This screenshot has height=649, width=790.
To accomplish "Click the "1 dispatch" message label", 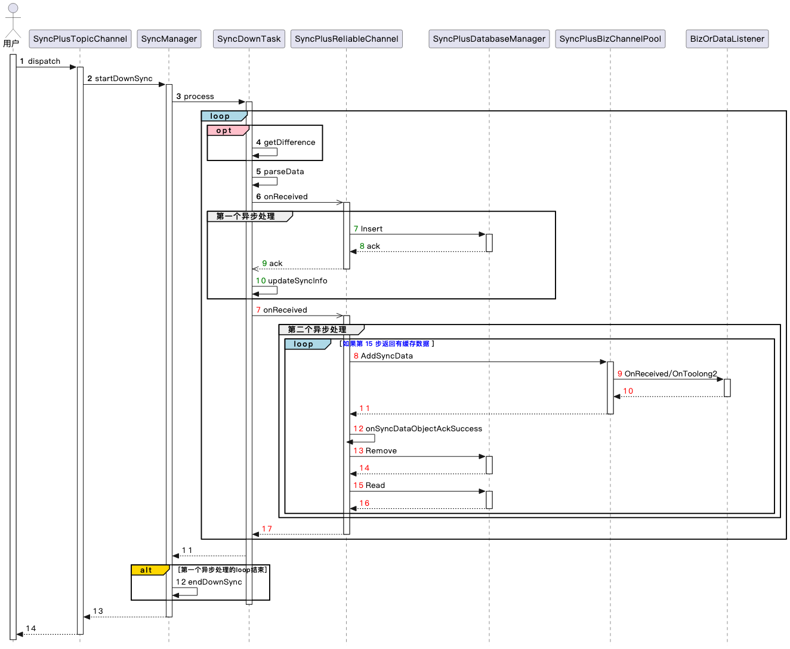I will pyautogui.click(x=40, y=61).
